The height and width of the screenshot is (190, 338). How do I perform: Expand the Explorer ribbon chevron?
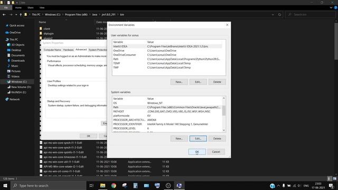coord(331,7)
